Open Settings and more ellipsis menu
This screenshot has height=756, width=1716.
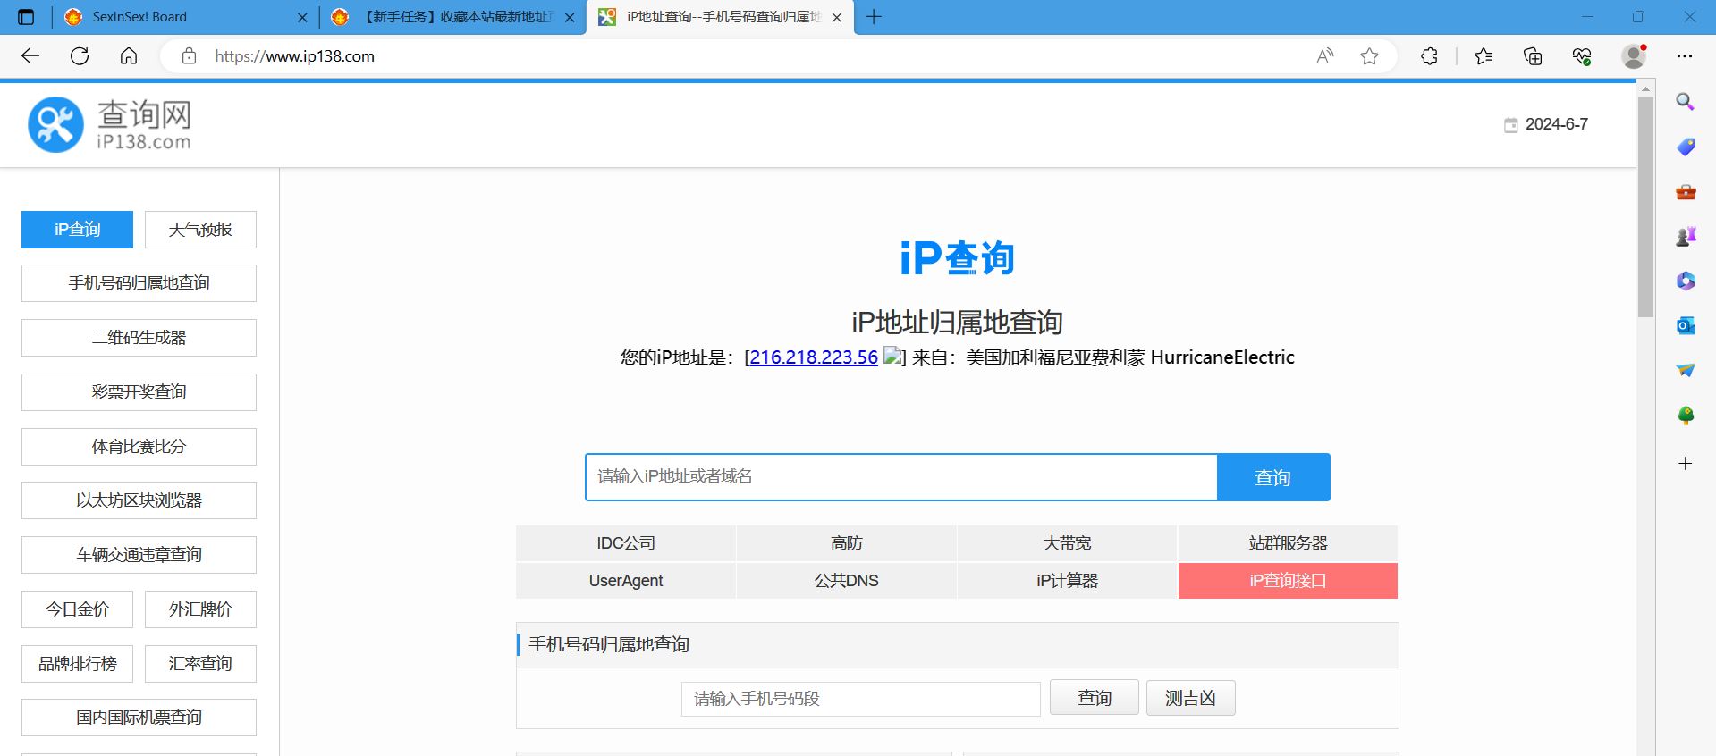[1685, 56]
